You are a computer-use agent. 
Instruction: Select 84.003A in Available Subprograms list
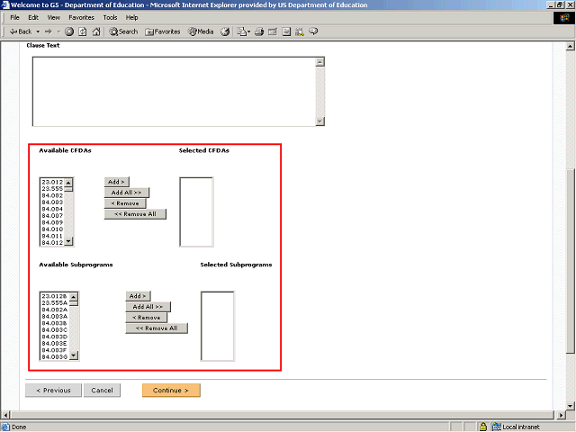pyautogui.click(x=54, y=316)
